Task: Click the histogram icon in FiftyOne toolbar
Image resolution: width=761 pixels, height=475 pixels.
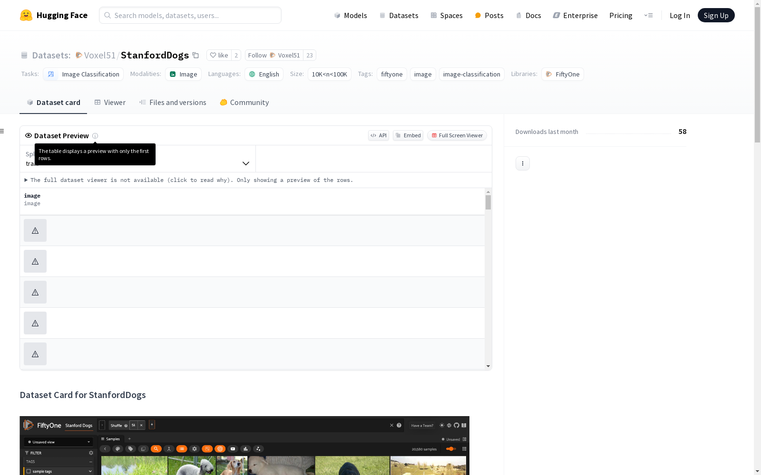Action: [246, 448]
